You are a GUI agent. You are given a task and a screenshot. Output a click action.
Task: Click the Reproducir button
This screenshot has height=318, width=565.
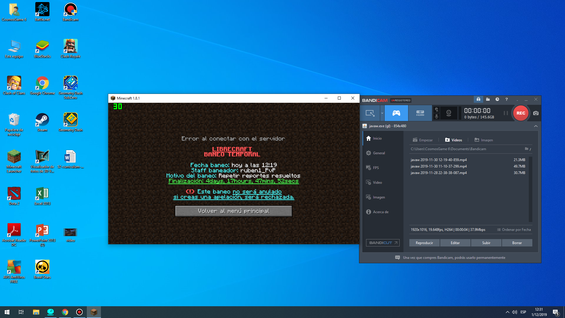coord(424,243)
